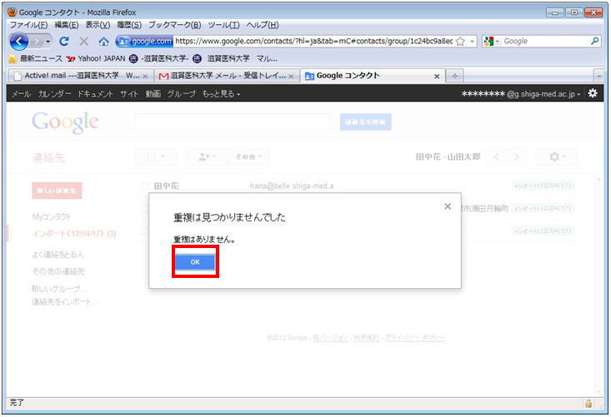Click the contacts search field
This screenshot has height=417, width=611.
[x=233, y=122]
